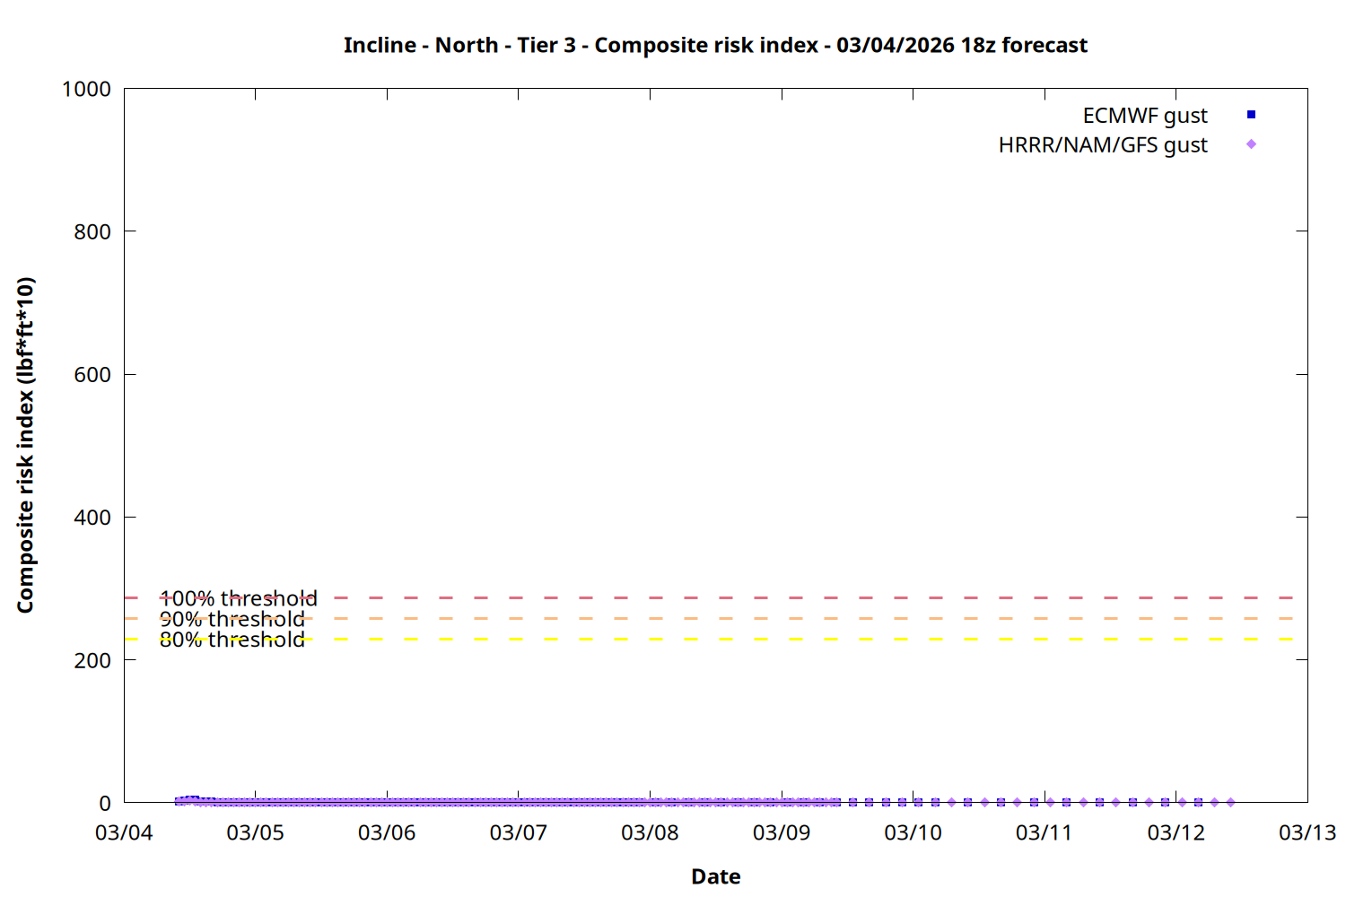The image size is (1346, 897).
Task: Click the 90% threshold label
Action: coord(232,619)
